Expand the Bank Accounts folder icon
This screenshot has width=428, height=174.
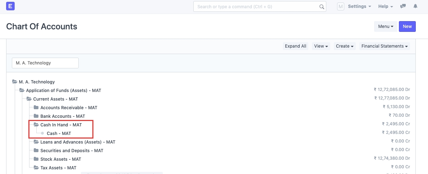coord(36,116)
